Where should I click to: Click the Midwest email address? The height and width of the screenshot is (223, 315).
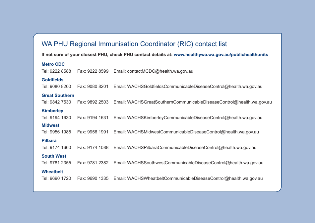[193, 132]
